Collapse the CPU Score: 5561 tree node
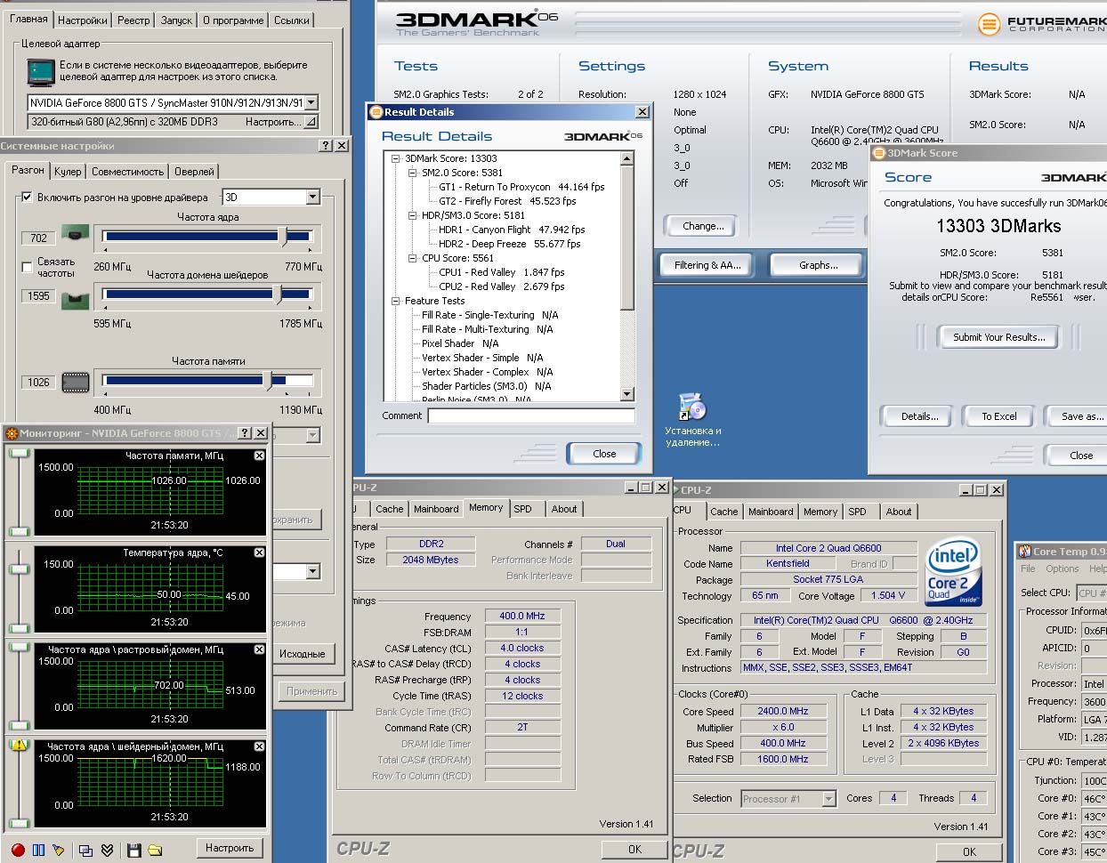The width and height of the screenshot is (1107, 863). coord(413,258)
